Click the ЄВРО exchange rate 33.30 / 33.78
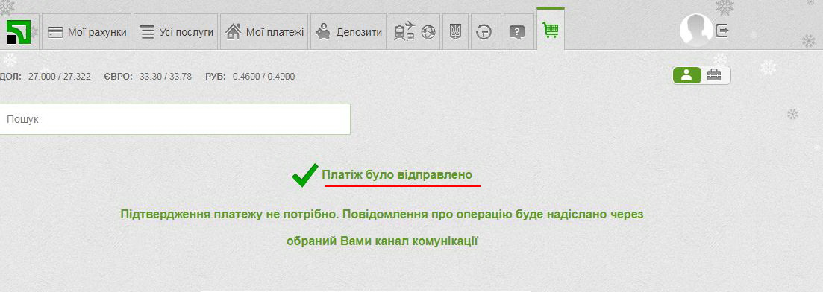Viewport: 823px width, 292px height. point(166,77)
